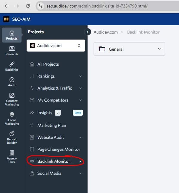Viewport: 179px width, 193px height.
Task: Click the browser reload button
Action: click(28, 6)
